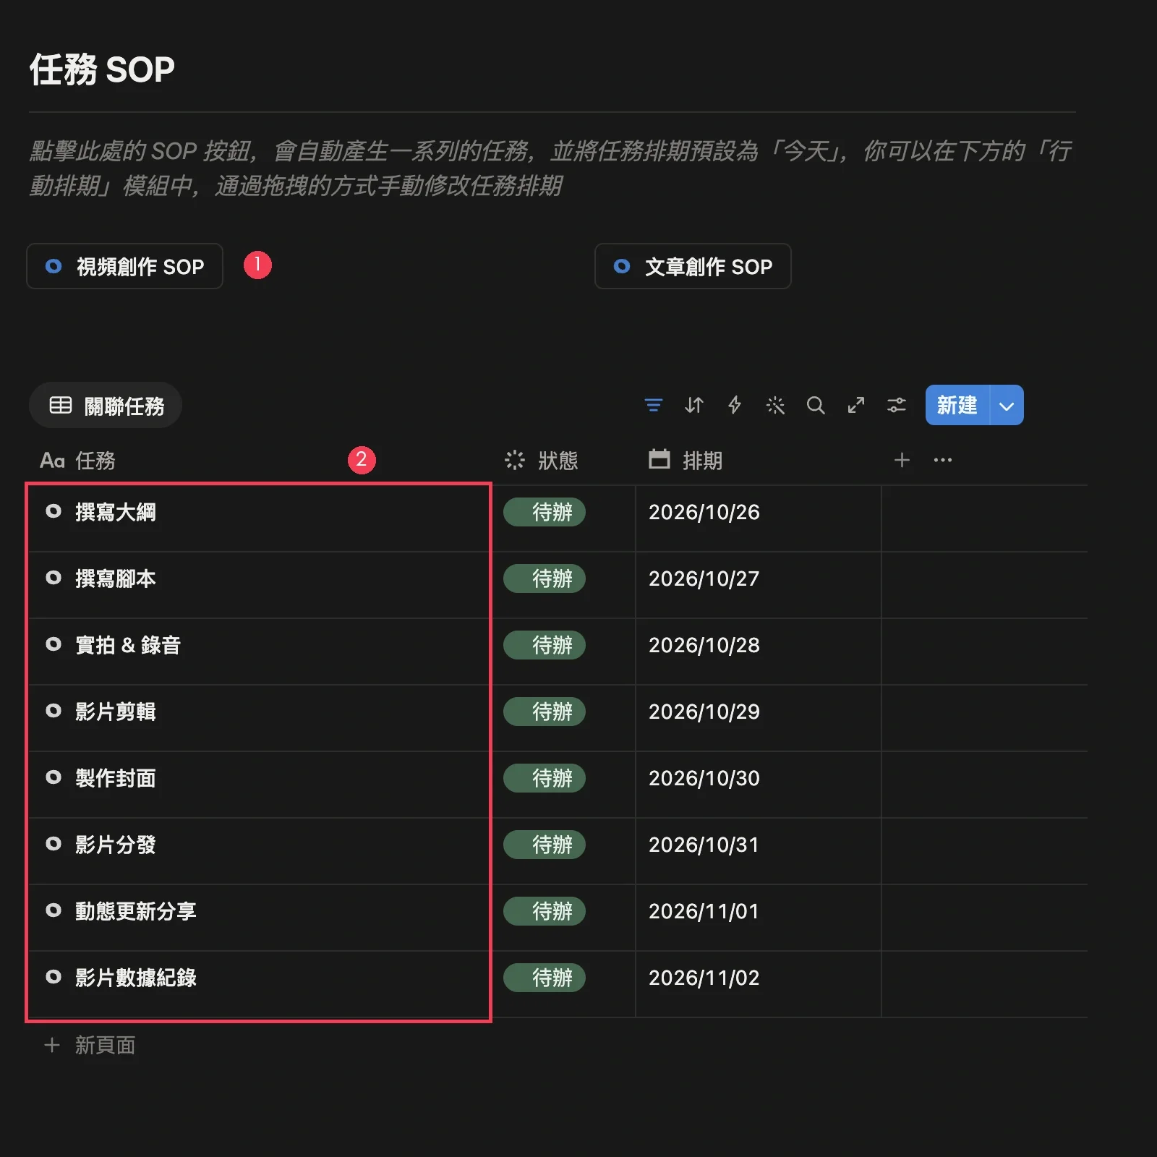This screenshot has width=1157, height=1157.
Task: Click the status spinner icon in 狀態 header
Action: [515, 460]
